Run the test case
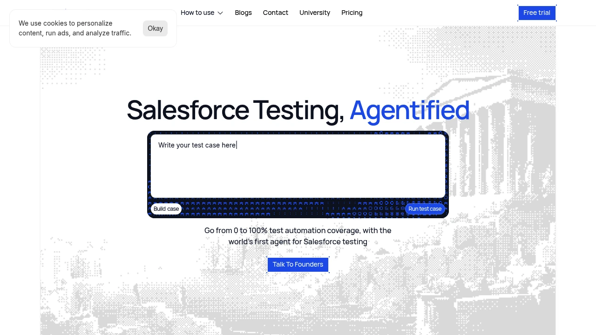This screenshot has width=596, height=335. tap(425, 209)
